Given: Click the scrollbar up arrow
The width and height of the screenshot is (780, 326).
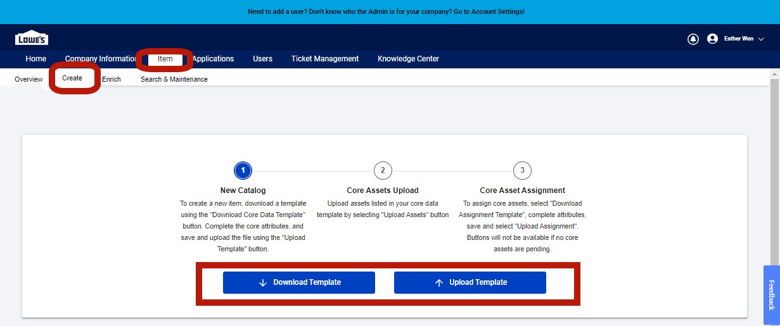Looking at the screenshot, I should pyautogui.click(x=774, y=74).
